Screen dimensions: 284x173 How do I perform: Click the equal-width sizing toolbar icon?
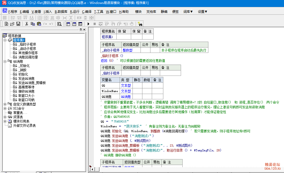(79, 18)
